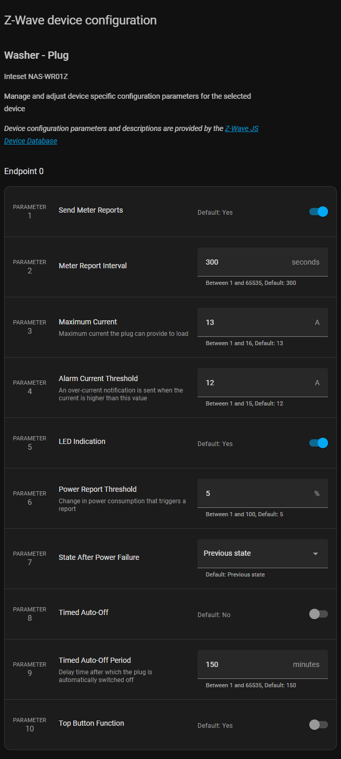The image size is (341, 759).
Task: Click the Send Meter Reports label
Action: 91,210
